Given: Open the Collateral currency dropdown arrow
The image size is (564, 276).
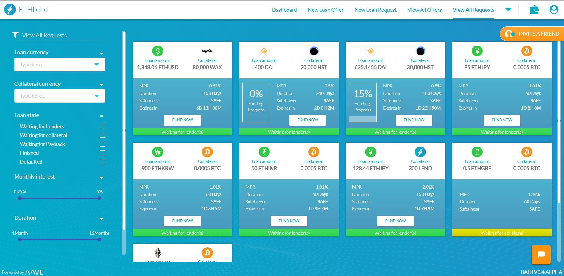Looking at the screenshot, I should (97, 96).
